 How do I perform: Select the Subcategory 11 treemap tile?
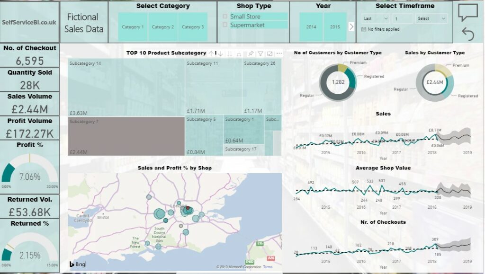[214, 87]
